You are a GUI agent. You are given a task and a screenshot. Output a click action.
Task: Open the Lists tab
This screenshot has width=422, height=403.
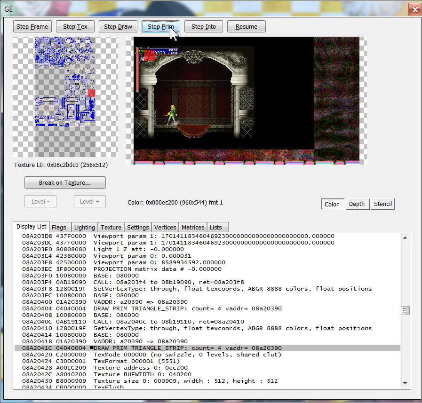216,228
